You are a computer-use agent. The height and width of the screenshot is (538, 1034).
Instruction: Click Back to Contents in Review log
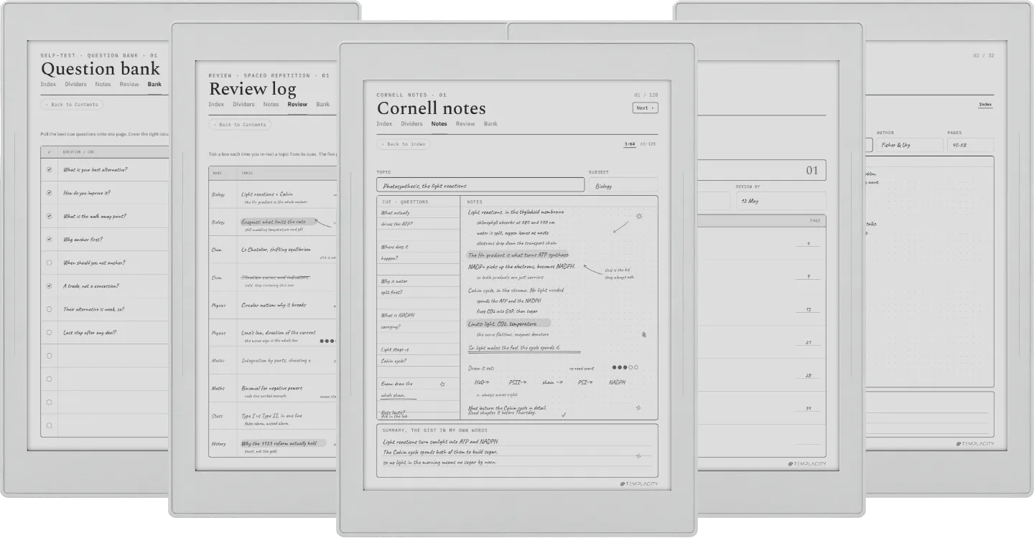[240, 125]
